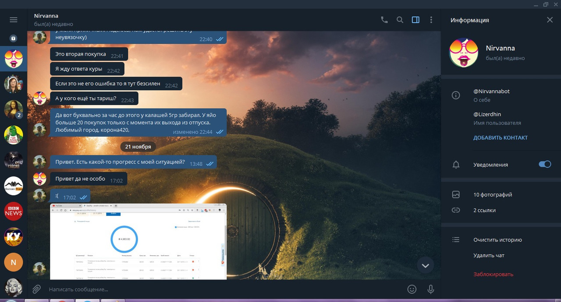
Task: Open the lock folder icon in sidebar
Action: [13, 39]
